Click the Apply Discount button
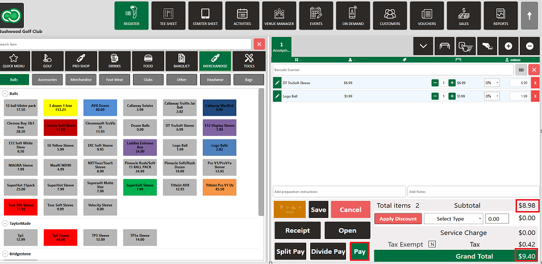Screen dimensions: 542x264 (x=398, y=219)
